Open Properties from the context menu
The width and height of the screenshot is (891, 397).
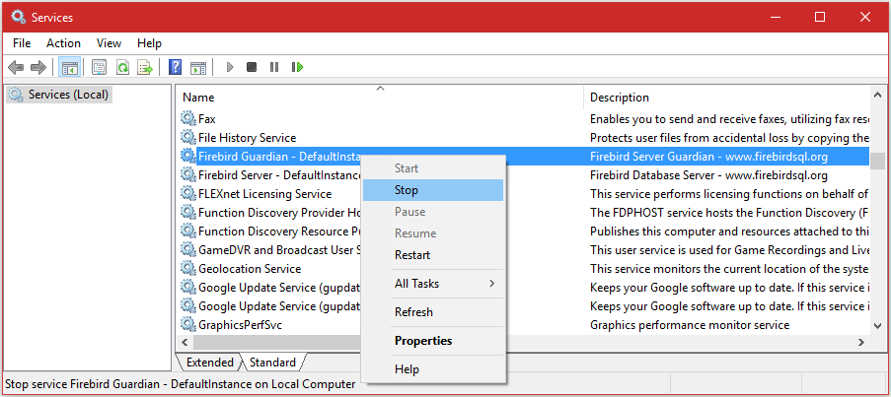point(423,341)
